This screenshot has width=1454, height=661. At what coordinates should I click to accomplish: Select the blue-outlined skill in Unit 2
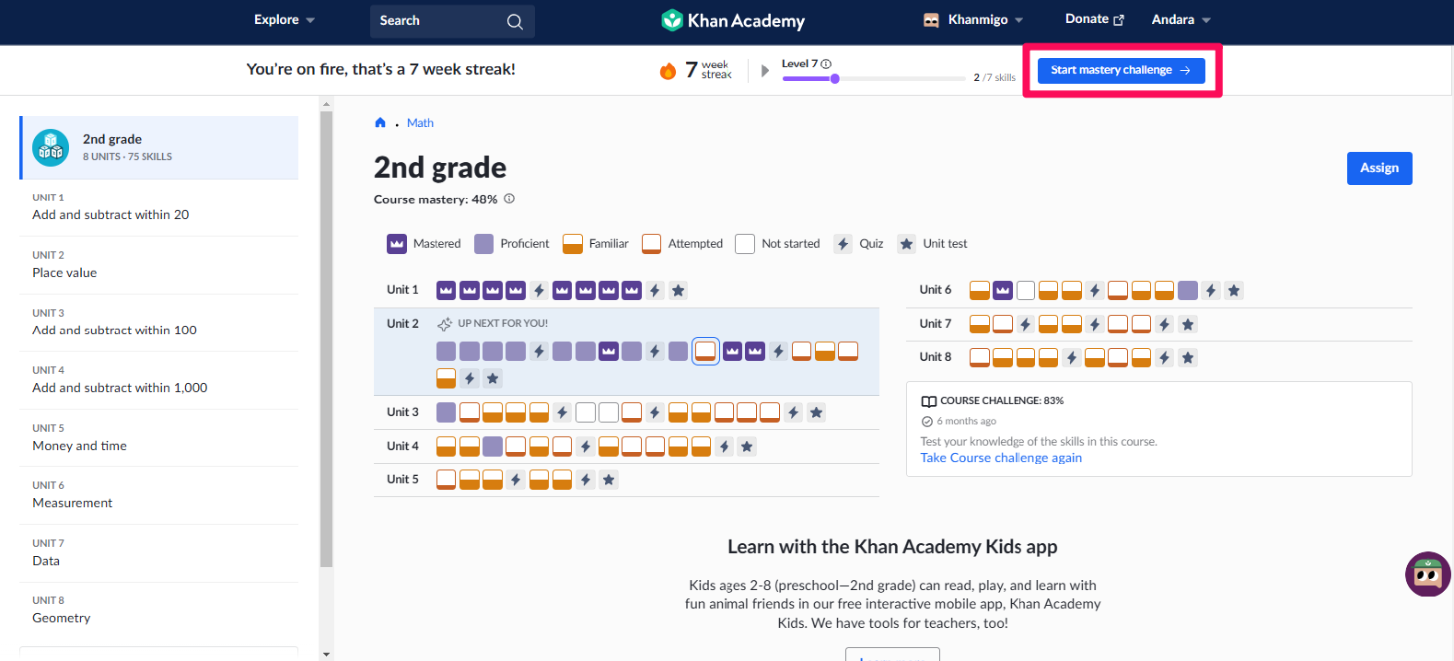pyautogui.click(x=705, y=351)
